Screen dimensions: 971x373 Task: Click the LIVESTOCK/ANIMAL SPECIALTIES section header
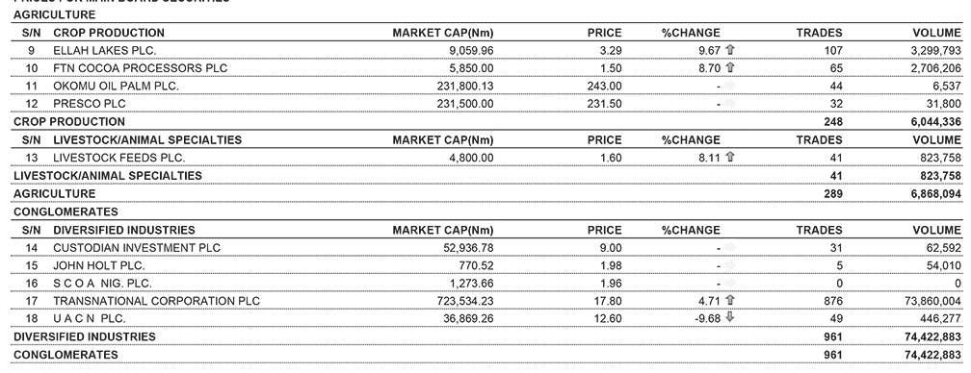147,140
